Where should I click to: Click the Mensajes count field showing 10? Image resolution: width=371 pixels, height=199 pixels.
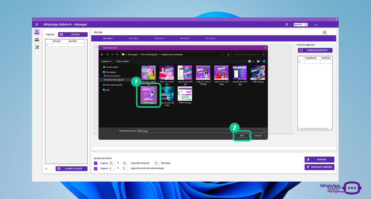157,163
